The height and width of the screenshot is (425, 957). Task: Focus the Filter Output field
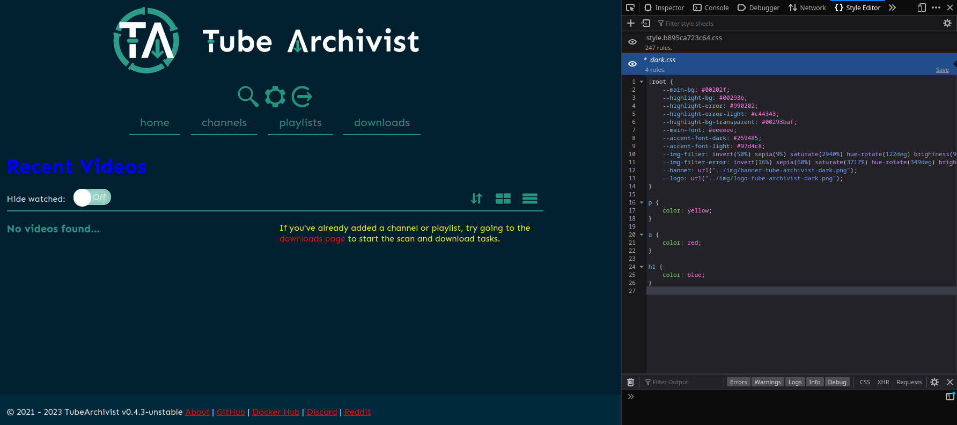coord(682,382)
